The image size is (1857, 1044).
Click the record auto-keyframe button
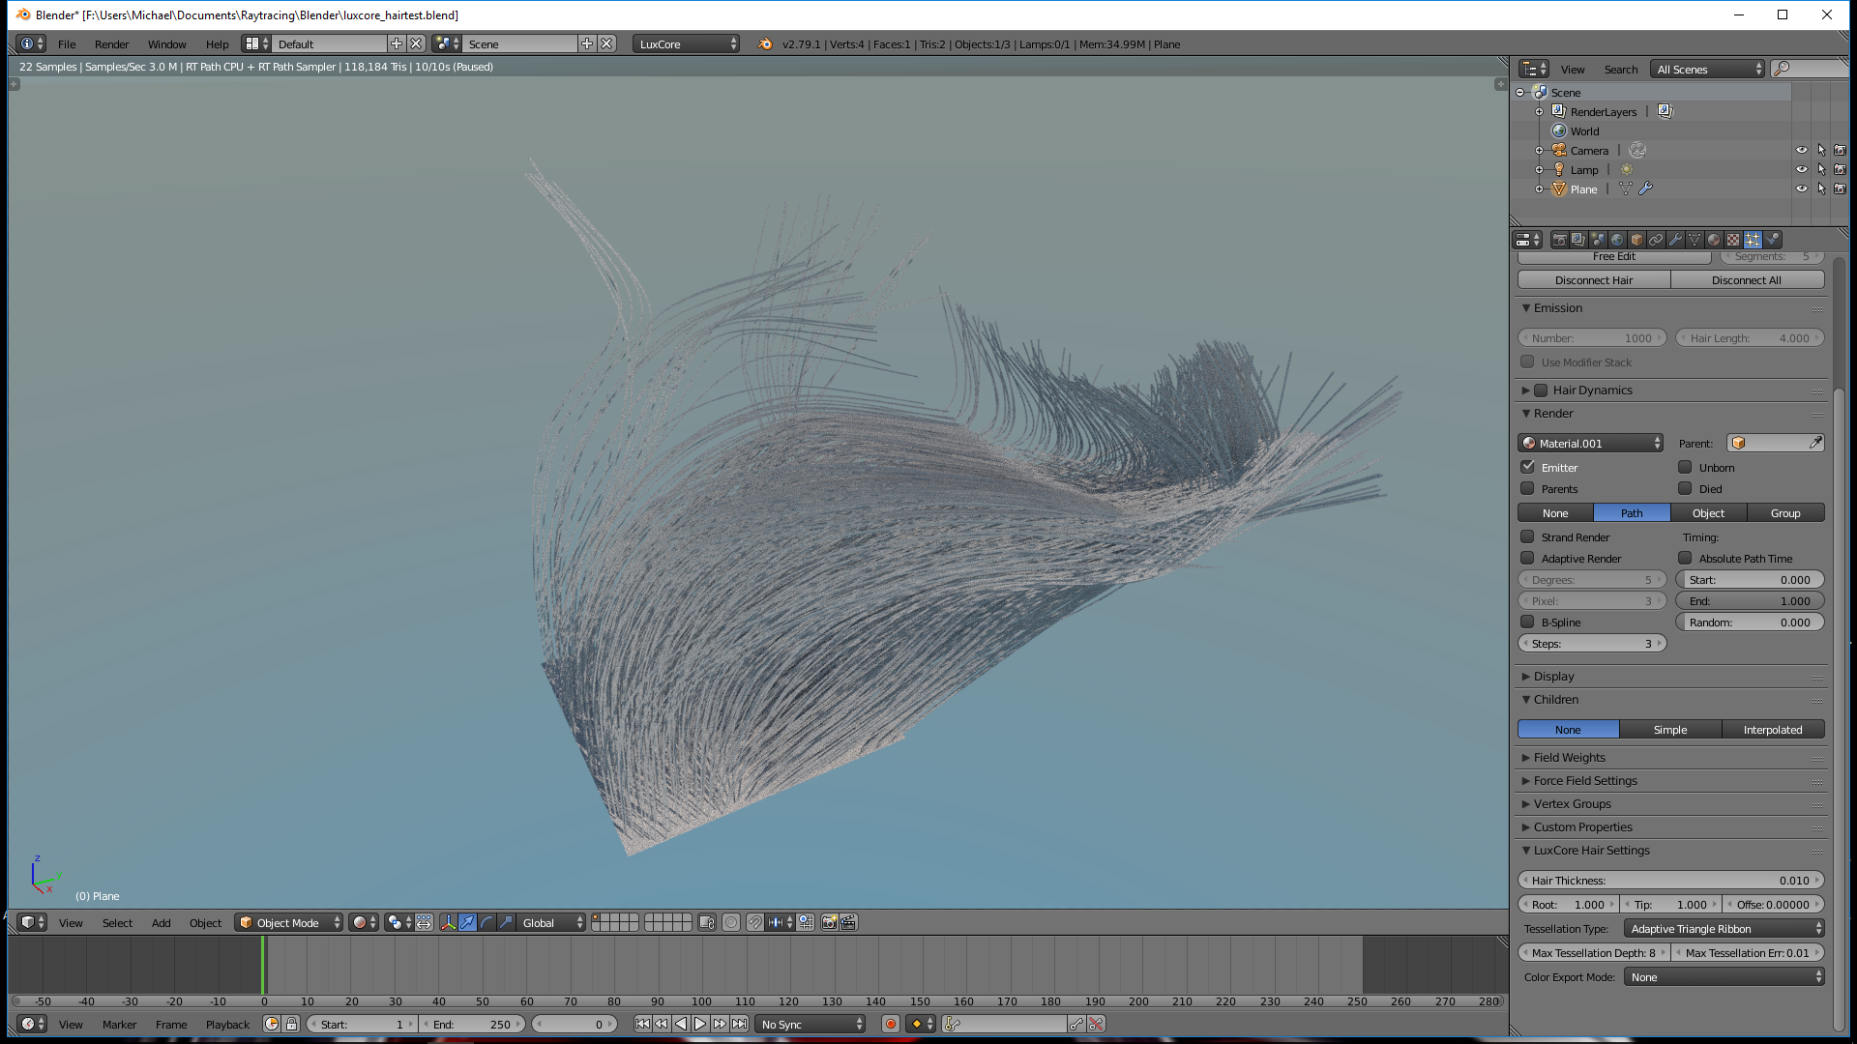click(891, 1024)
